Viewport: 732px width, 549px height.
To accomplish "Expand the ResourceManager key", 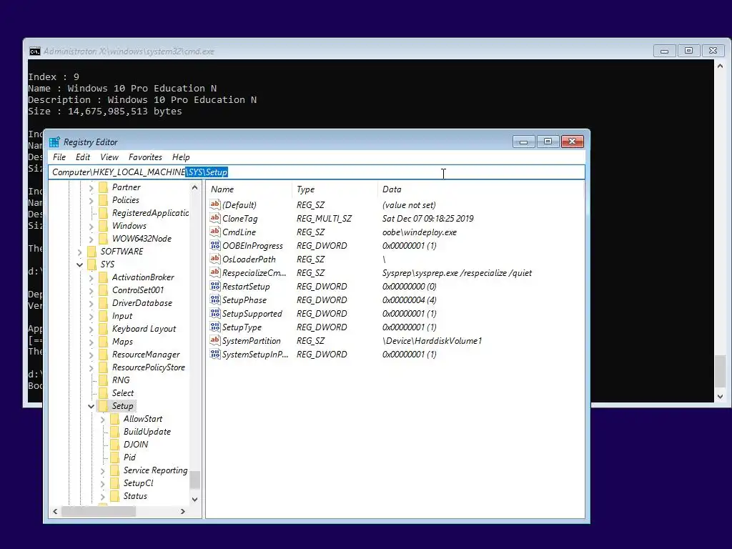I will click(x=91, y=355).
